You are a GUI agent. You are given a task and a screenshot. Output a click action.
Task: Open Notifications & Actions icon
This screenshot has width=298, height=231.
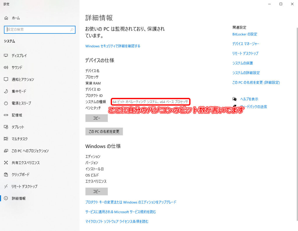pyautogui.click(x=6, y=79)
